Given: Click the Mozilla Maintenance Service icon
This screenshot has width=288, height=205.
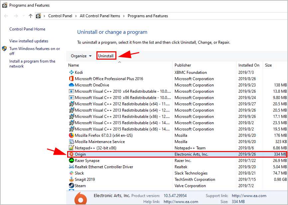Looking at the screenshot, I should (x=71, y=141).
